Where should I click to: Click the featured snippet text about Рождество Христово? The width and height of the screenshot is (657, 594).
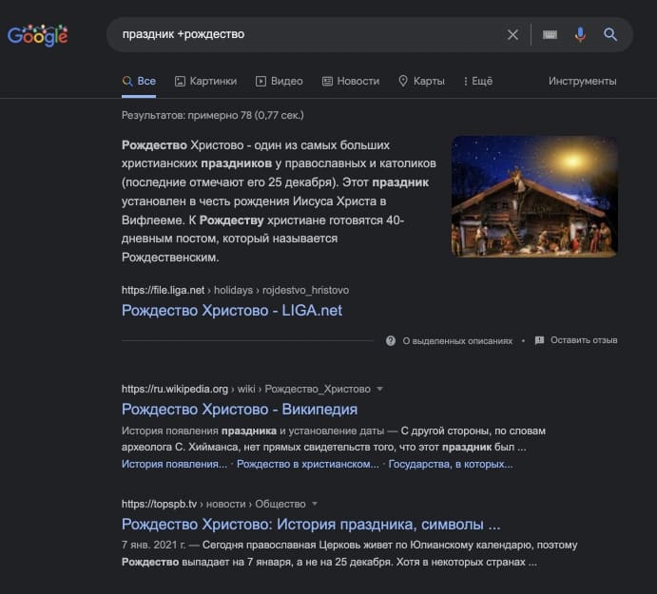pyautogui.click(x=279, y=201)
